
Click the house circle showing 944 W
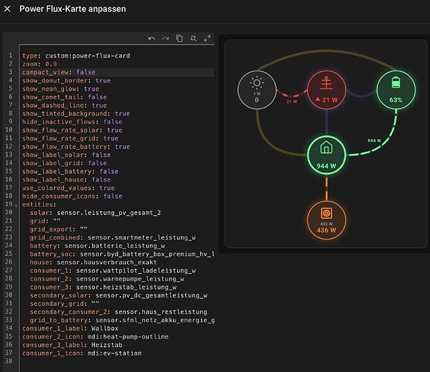coord(327,155)
